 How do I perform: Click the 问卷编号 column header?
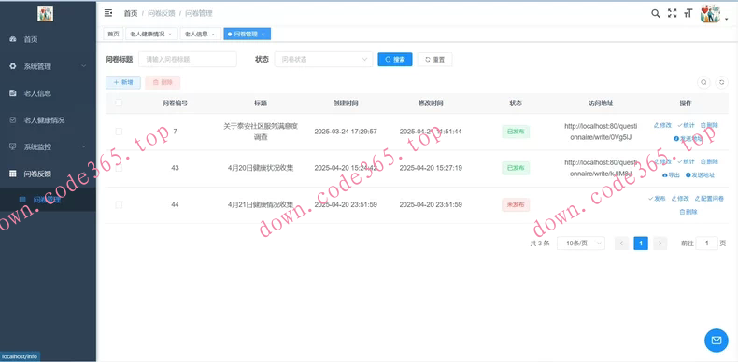pos(175,103)
